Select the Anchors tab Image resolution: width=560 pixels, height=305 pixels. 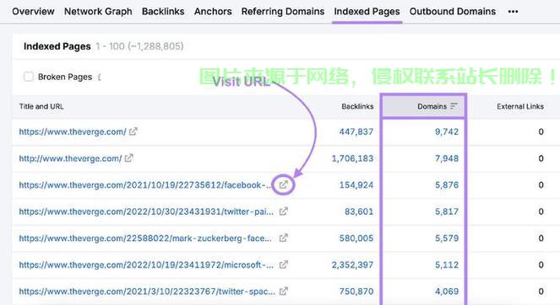pos(213,12)
